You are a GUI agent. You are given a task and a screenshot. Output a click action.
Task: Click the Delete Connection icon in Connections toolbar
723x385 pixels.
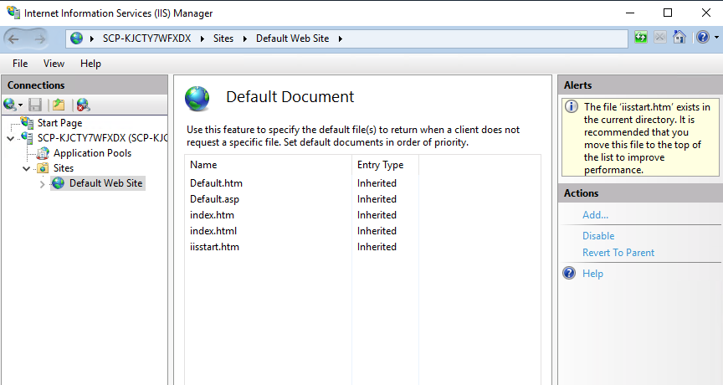point(83,105)
